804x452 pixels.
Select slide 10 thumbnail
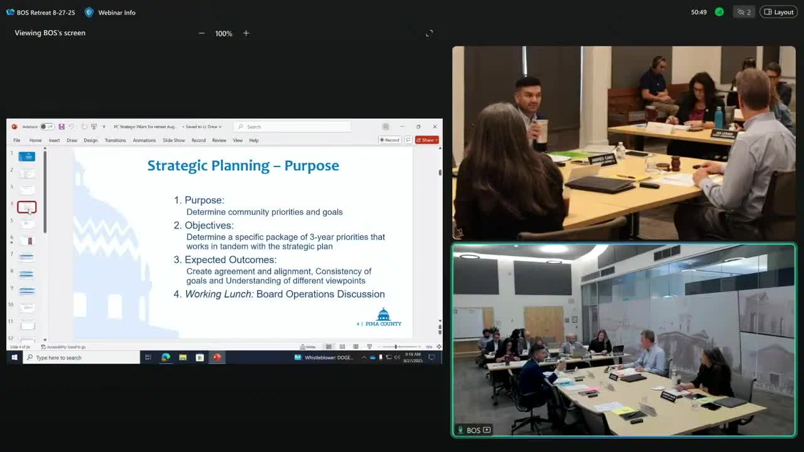[x=27, y=308]
